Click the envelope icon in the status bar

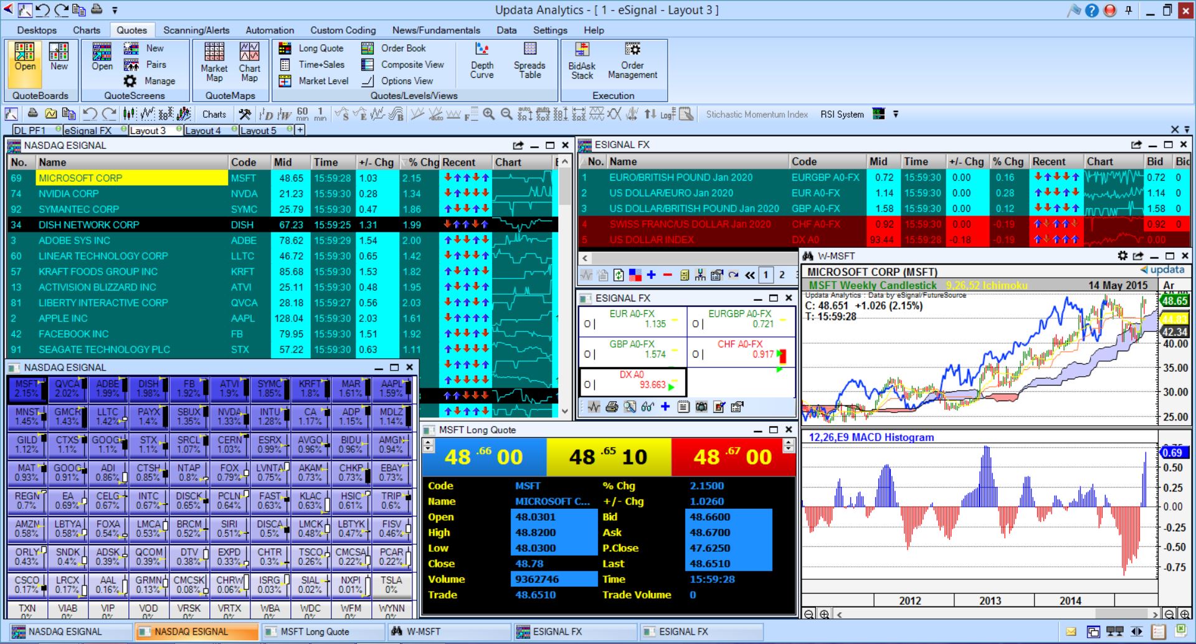point(1071,632)
